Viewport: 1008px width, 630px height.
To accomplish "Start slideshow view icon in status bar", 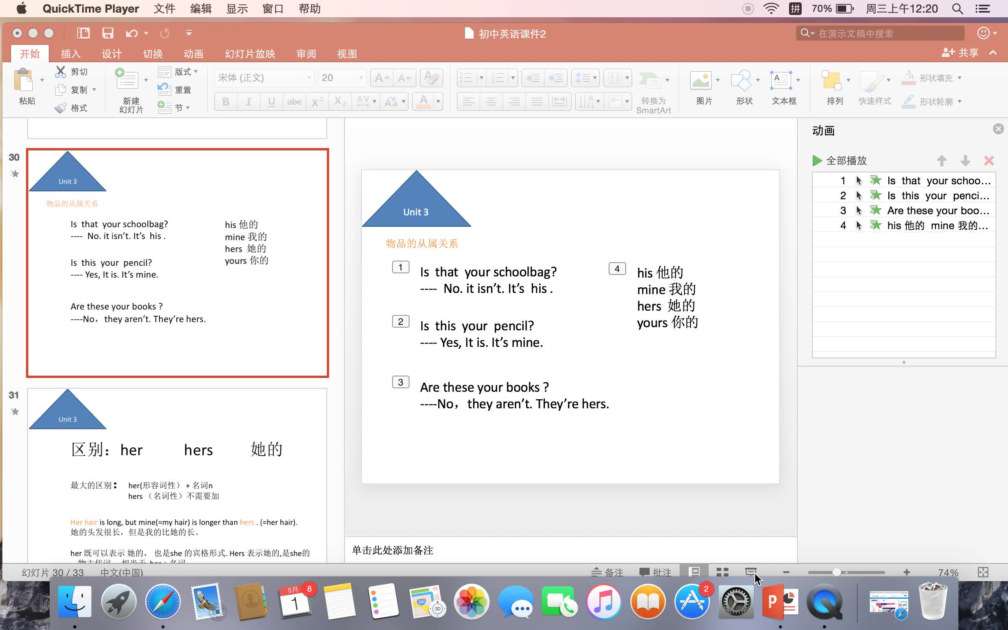I will 750,572.
